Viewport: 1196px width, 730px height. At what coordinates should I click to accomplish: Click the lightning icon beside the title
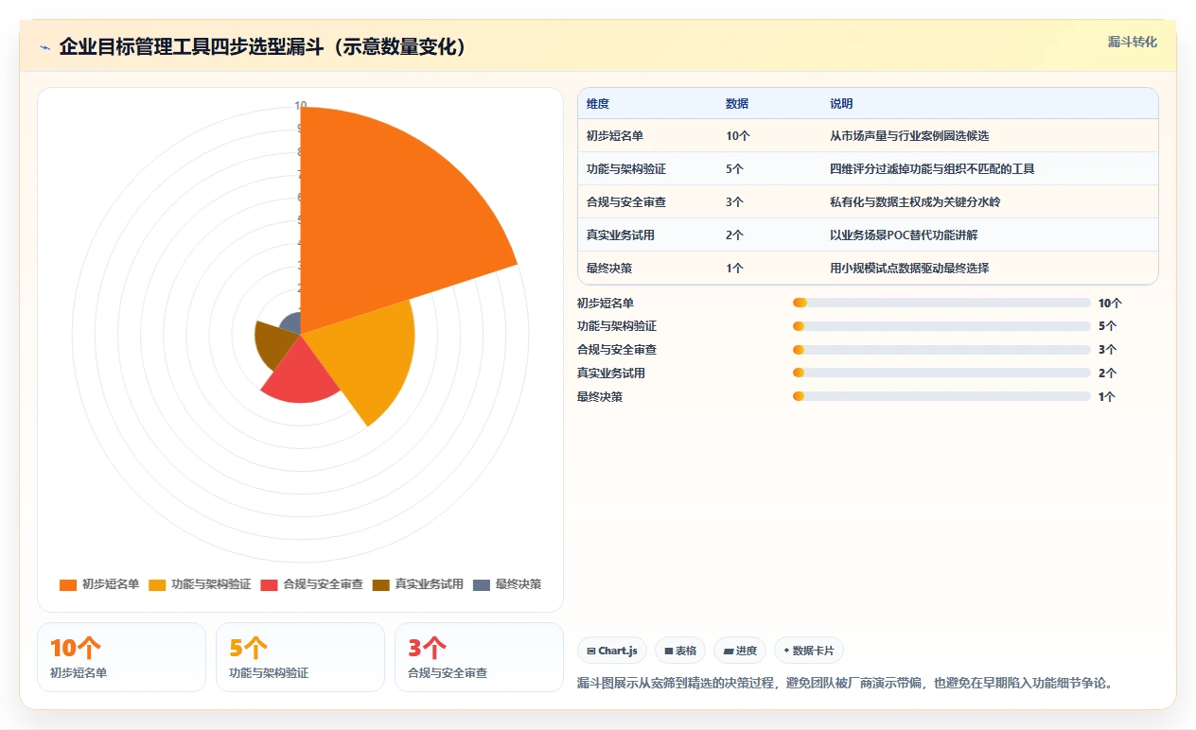(x=45, y=47)
